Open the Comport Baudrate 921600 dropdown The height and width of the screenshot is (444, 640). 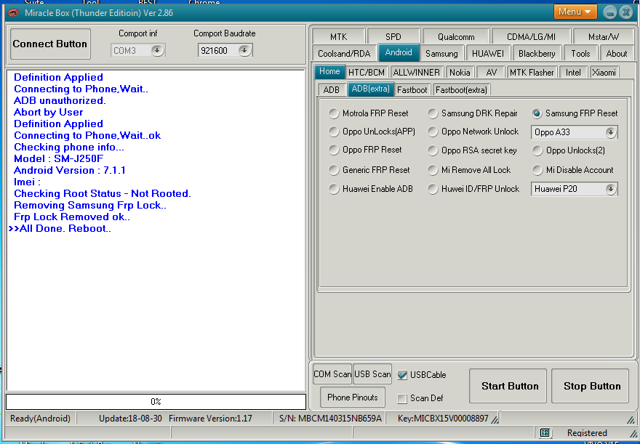point(244,51)
